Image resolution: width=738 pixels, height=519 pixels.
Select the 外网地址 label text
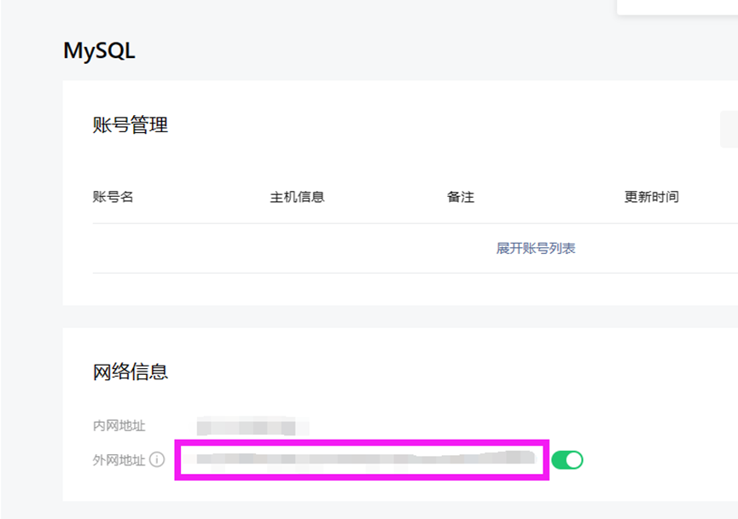tap(119, 459)
